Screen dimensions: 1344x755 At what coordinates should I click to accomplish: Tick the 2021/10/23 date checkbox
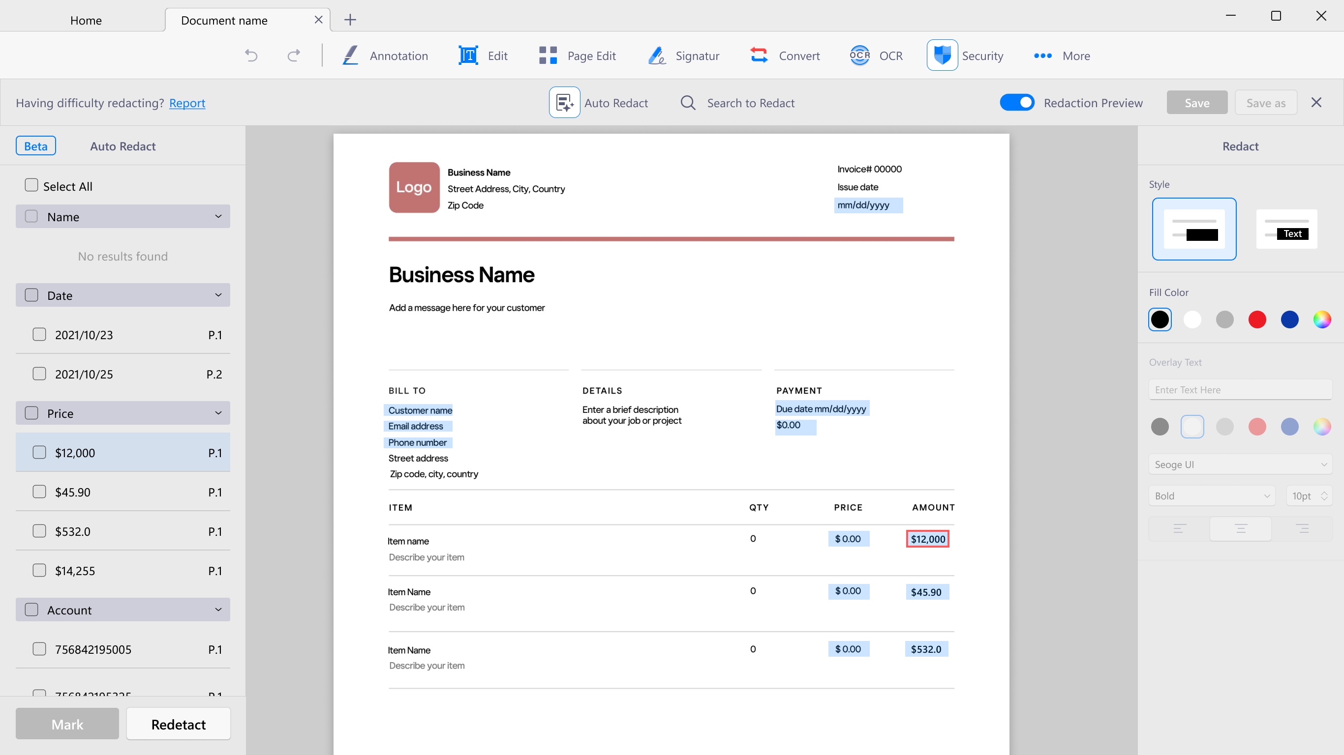[x=39, y=334]
